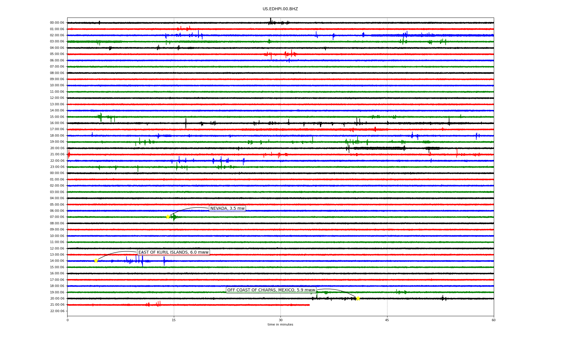Select the OFF COAST OF CHIAPAS, MEXICO label
561x351 pixels.
tap(271, 290)
